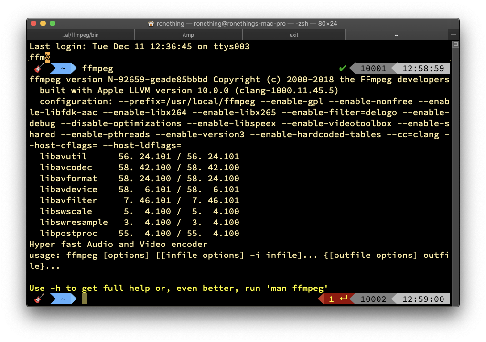Click the scroll indicator icon at top right
486x342 pixels.
click(x=455, y=44)
